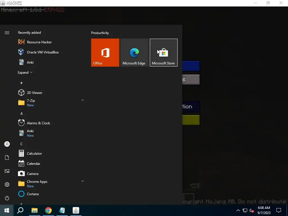Open Pictures from Start sidebar
This screenshot has width=288, height=216.
point(7,171)
